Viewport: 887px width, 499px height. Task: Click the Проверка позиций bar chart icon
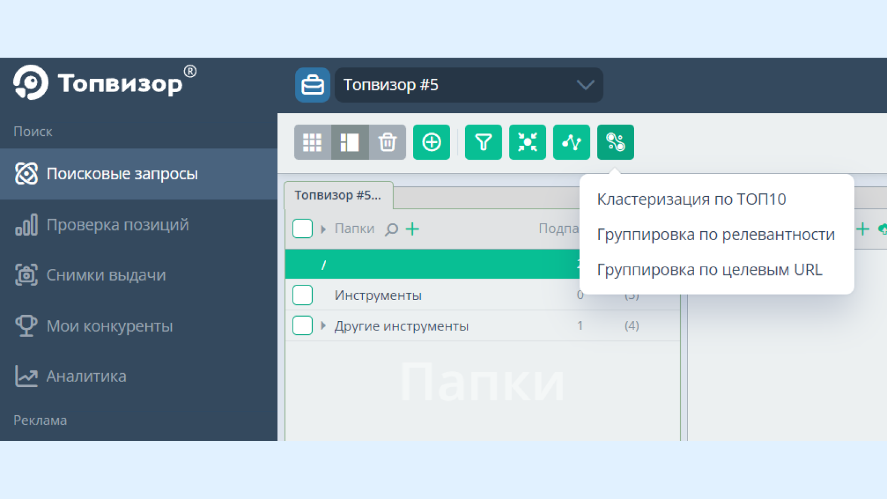(x=26, y=225)
